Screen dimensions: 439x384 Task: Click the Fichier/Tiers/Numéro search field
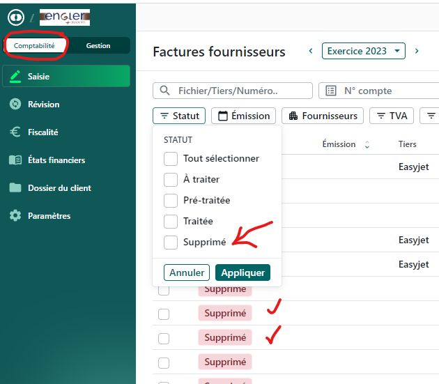233,91
